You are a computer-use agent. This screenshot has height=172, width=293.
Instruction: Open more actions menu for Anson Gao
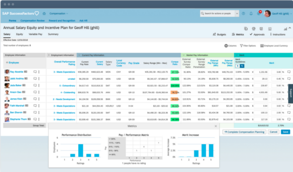[x=39, y=92]
